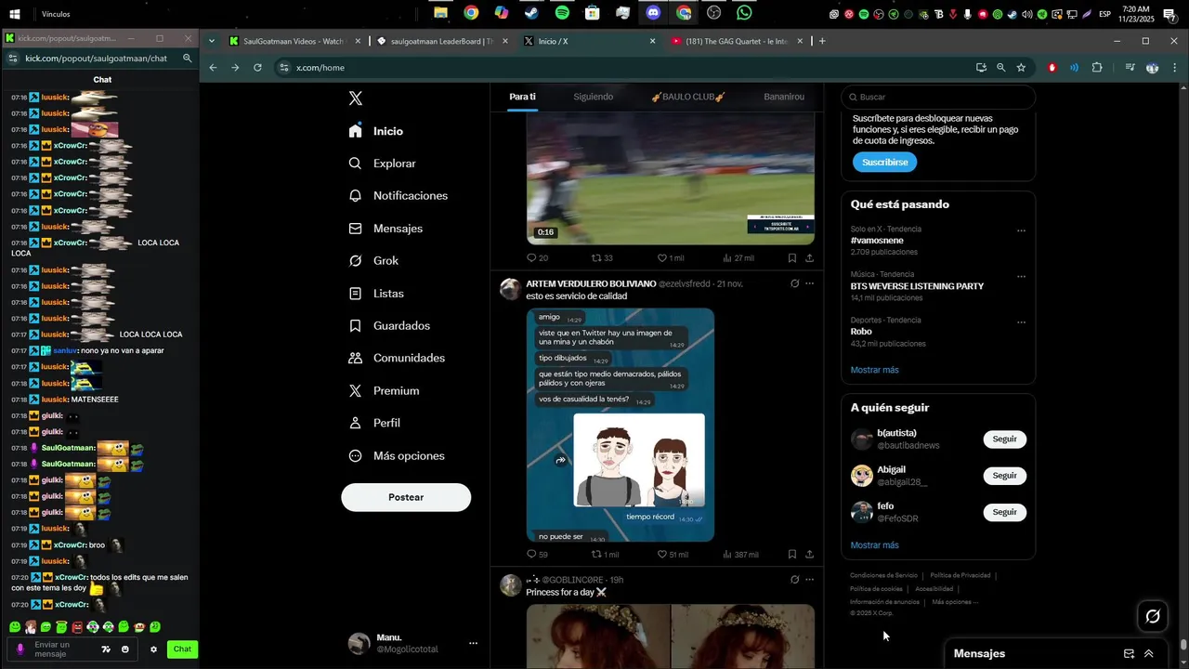Open emoji picker in Kick chat input
This screenshot has width=1189, height=669.
125,649
